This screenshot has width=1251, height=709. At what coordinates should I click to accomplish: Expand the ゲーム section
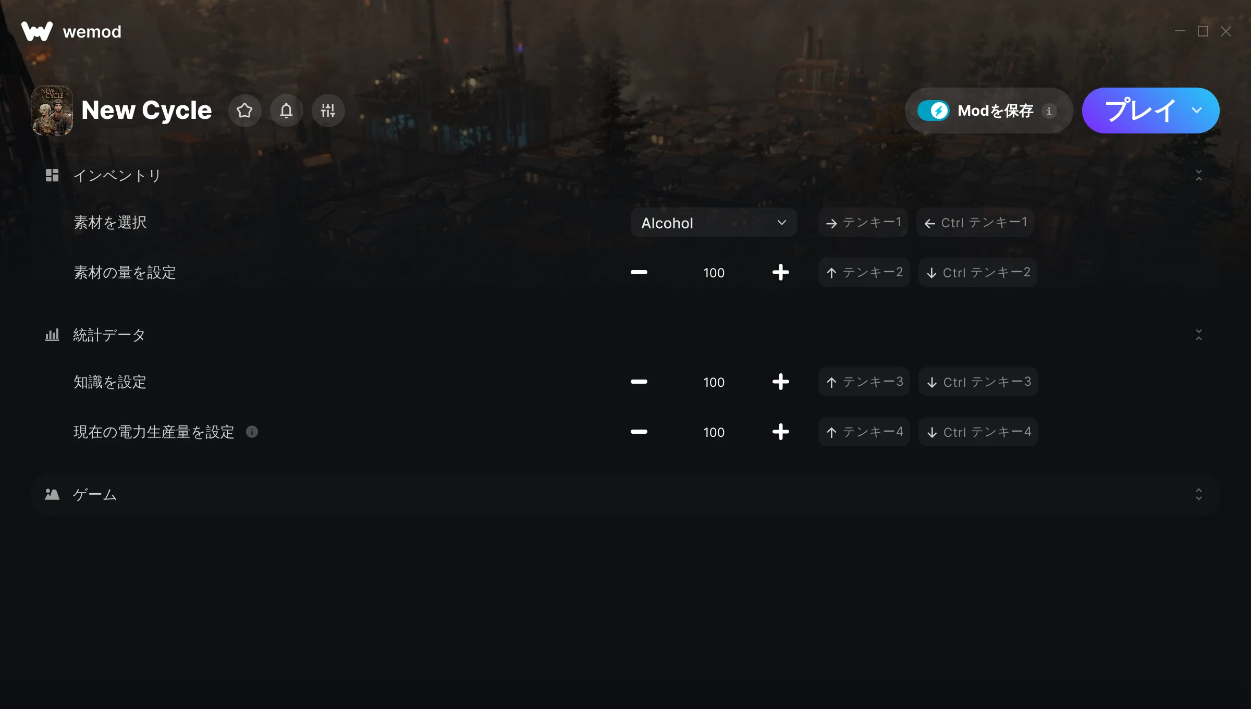pyautogui.click(x=1198, y=494)
